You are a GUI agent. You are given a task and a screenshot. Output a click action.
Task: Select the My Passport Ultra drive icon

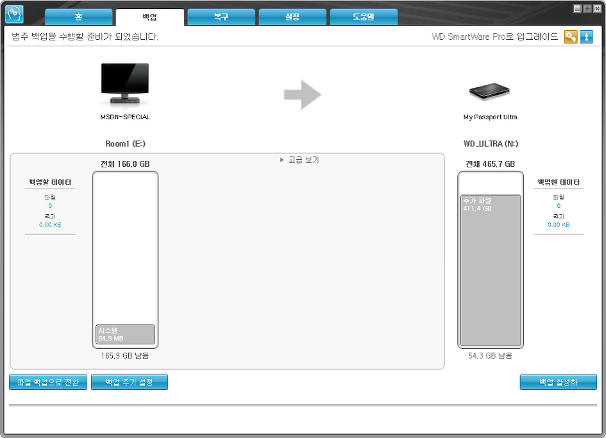tap(490, 92)
